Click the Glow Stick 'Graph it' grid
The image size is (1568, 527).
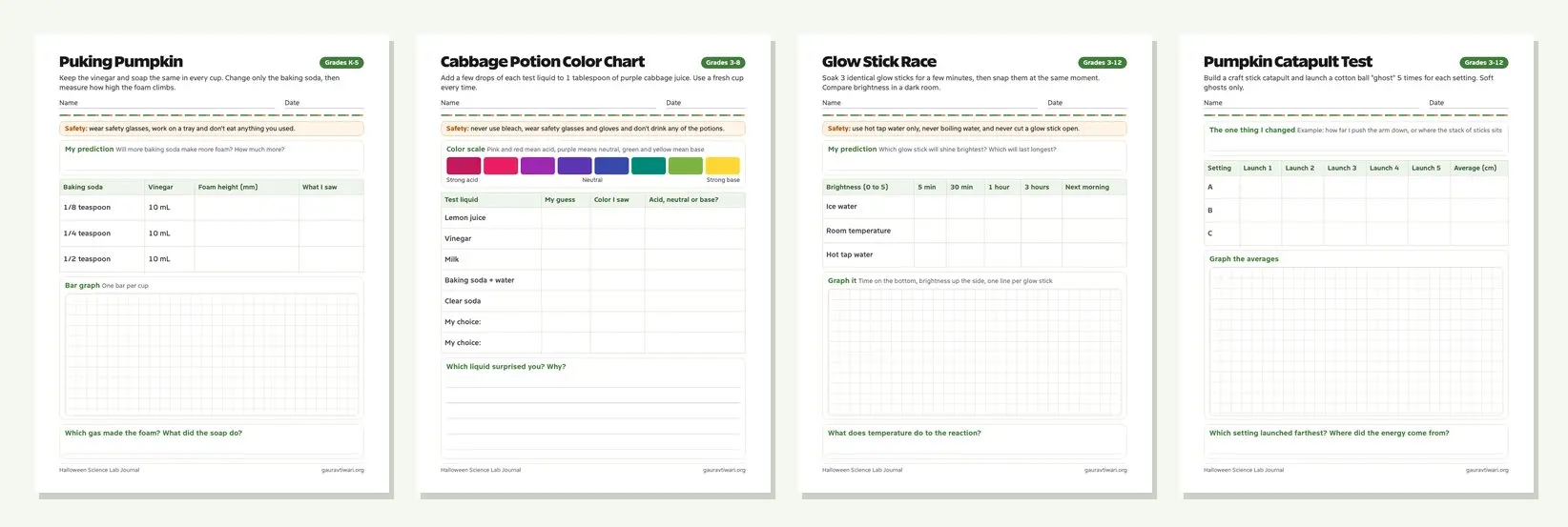(x=975, y=352)
